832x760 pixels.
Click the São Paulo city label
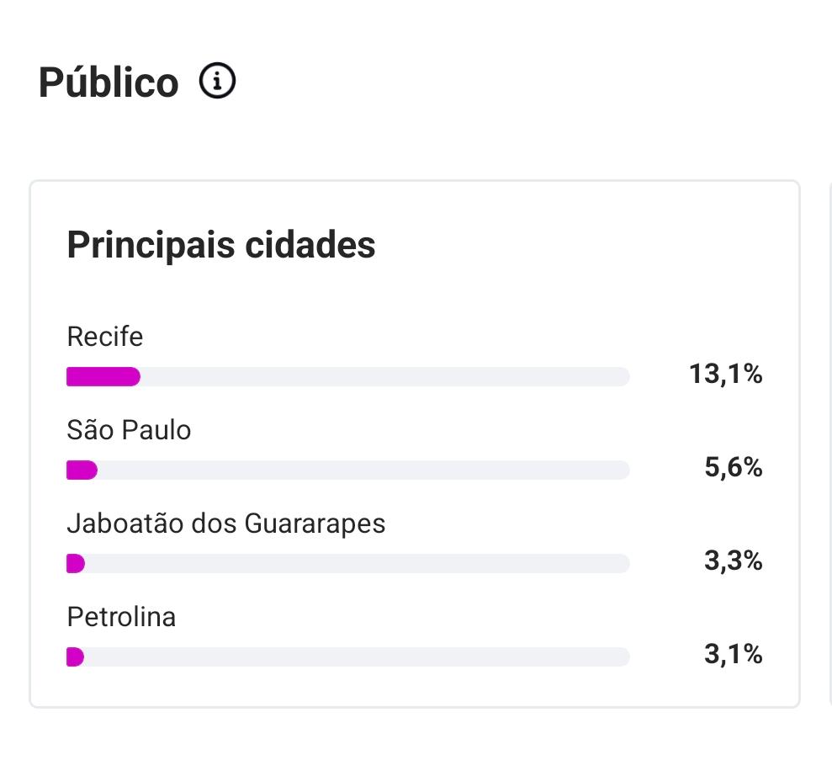pyautogui.click(x=129, y=430)
